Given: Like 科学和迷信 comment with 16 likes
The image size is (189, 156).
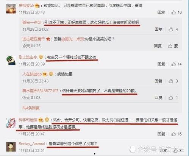Looking at the screenshot, I should (173, 134).
